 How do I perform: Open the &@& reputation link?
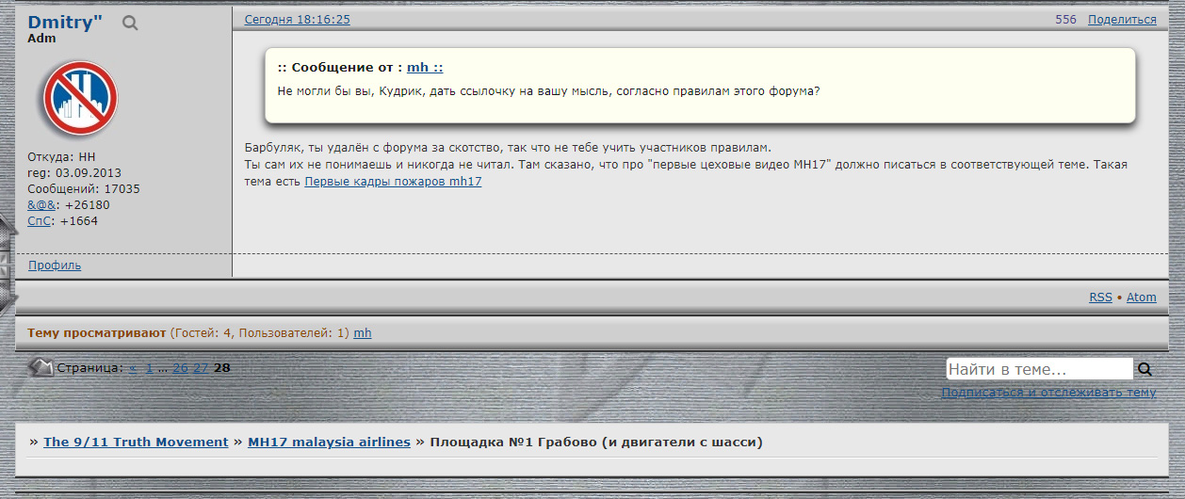pyautogui.click(x=43, y=204)
